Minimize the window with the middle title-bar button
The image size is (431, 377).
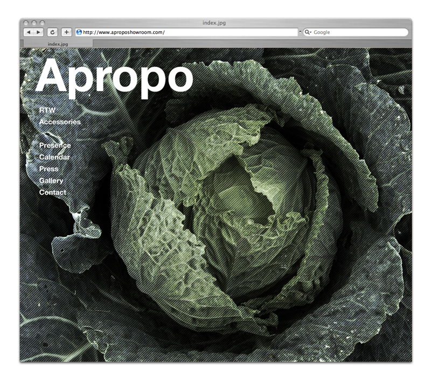pos(34,23)
